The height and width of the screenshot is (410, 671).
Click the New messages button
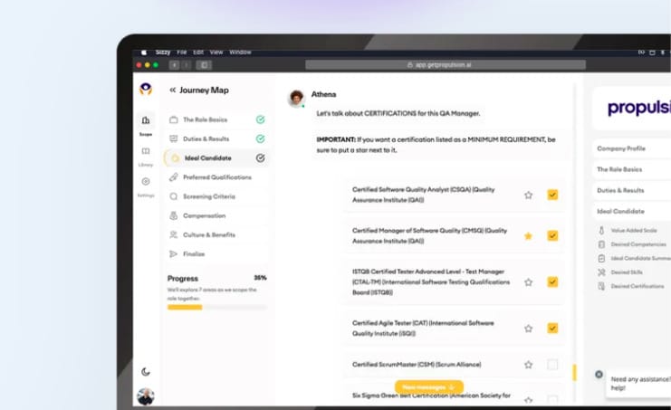[429, 386]
